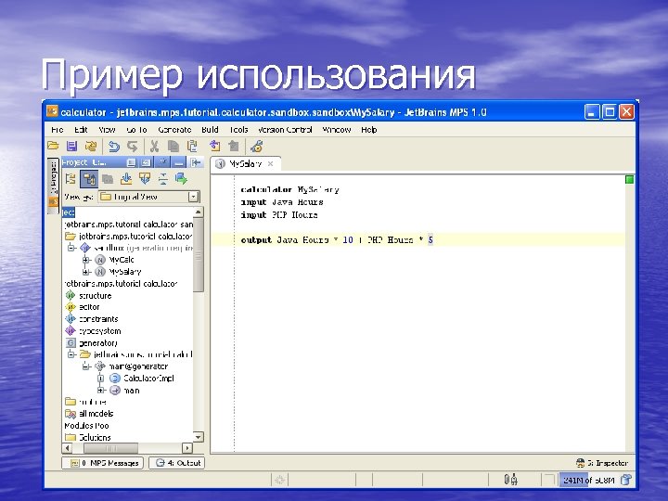The image size is (668, 501).
Task: Select the Modules Pool tree item
Action: coord(86,425)
